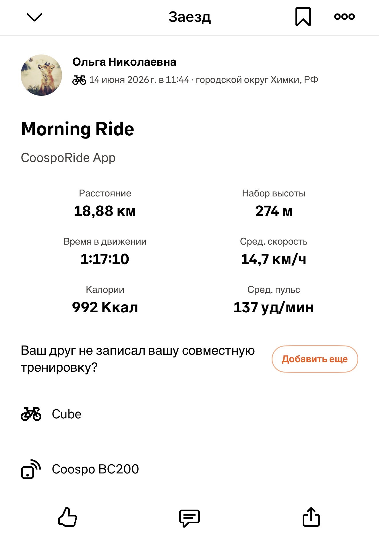The height and width of the screenshot is (544, 379).
Task: Collapse the activity with the down chevron
Action: point(34,17)
